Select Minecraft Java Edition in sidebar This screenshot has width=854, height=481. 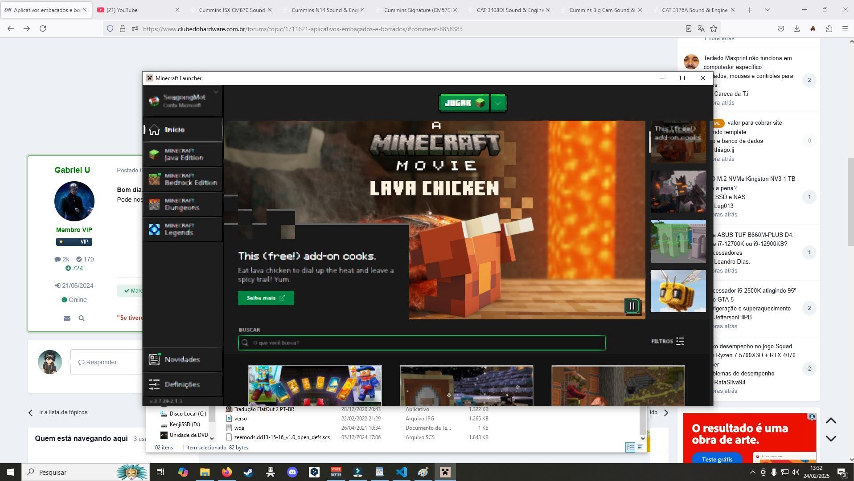coord(182,155)
